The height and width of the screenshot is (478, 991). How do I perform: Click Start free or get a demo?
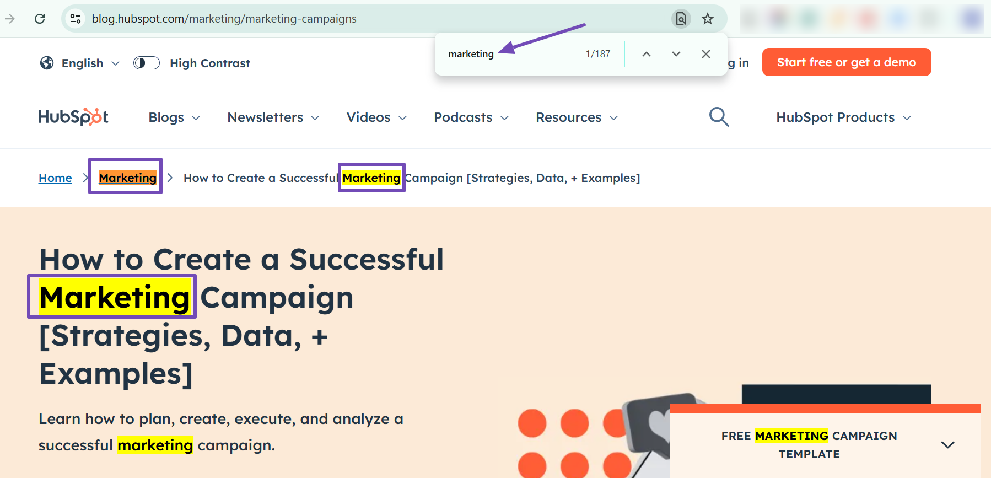point(846,62)
